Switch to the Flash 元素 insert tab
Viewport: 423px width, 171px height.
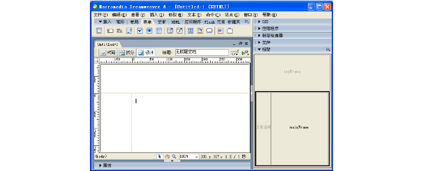point(215,22)
